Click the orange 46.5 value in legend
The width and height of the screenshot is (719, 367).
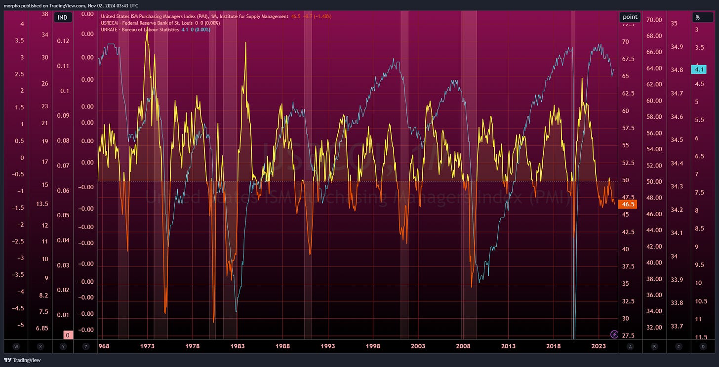pyautogui.click(x=296, y=16)
